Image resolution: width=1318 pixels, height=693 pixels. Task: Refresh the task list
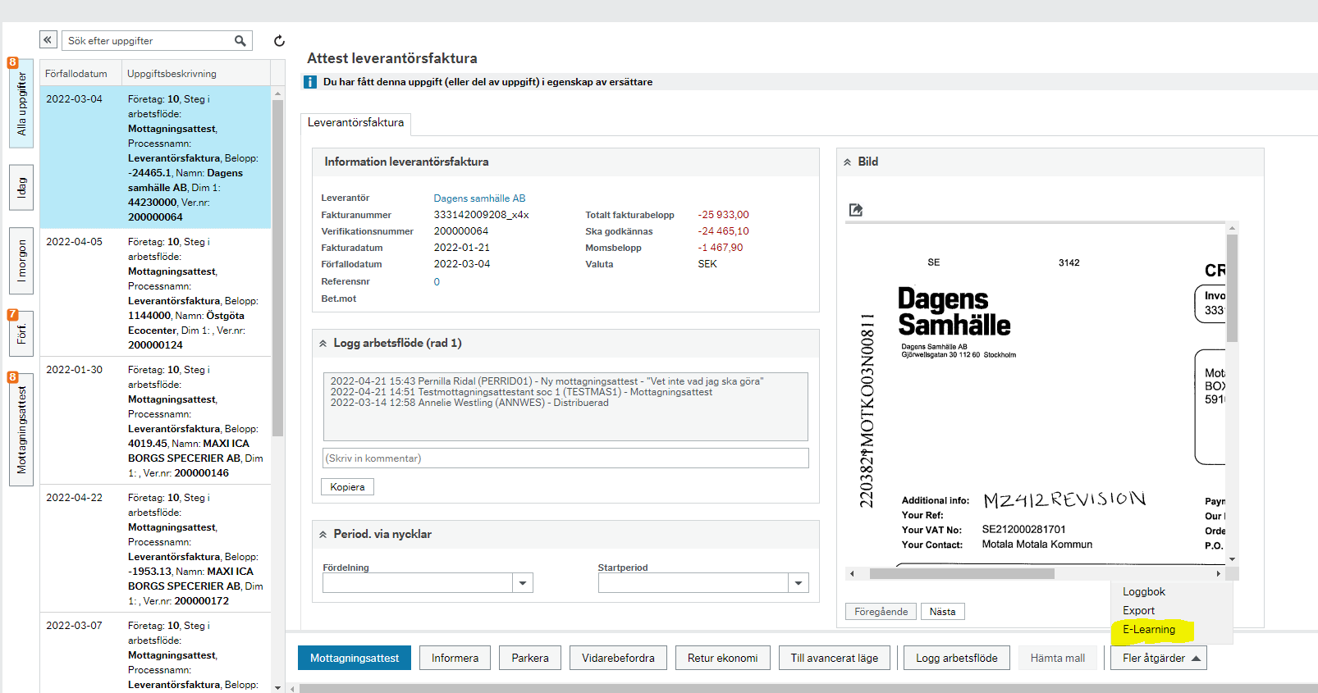click(279, 41)
